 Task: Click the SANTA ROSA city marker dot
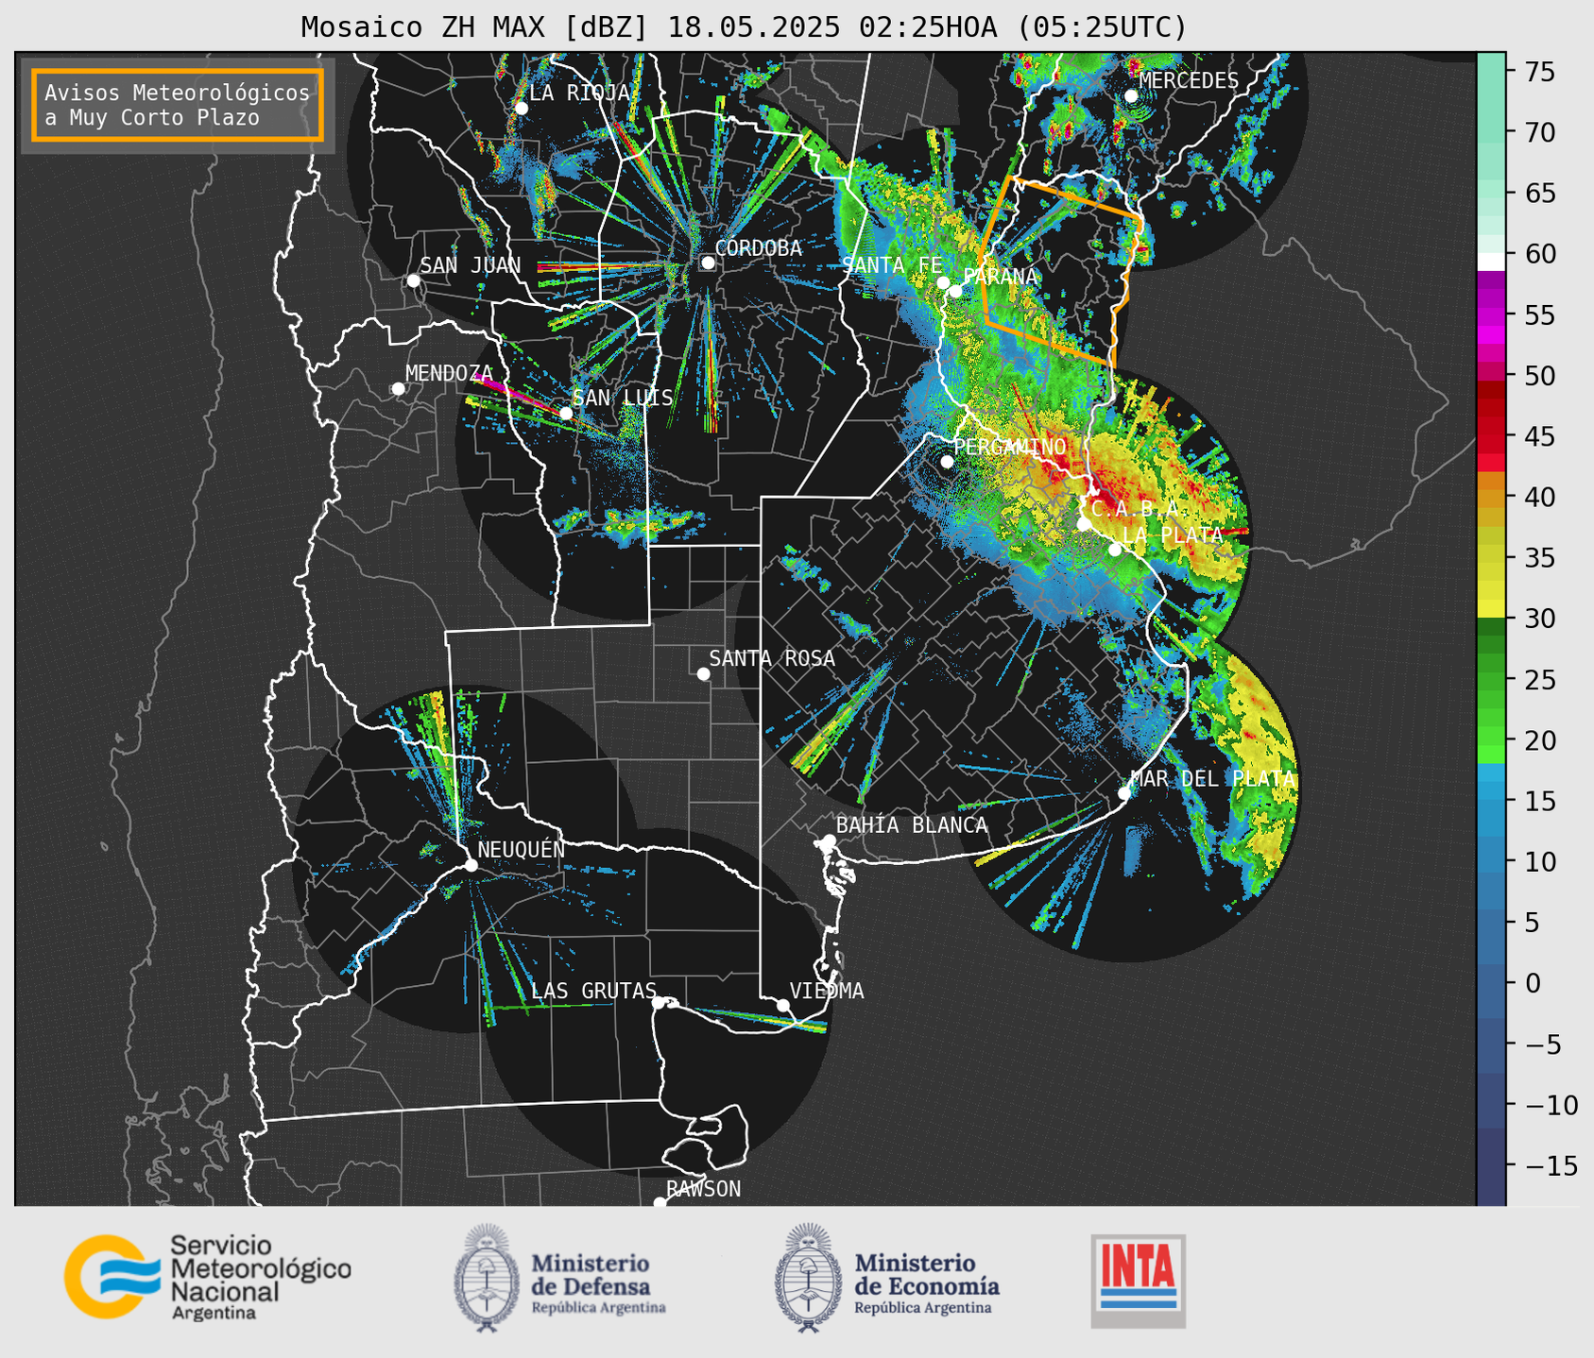(x=703, y=673)
